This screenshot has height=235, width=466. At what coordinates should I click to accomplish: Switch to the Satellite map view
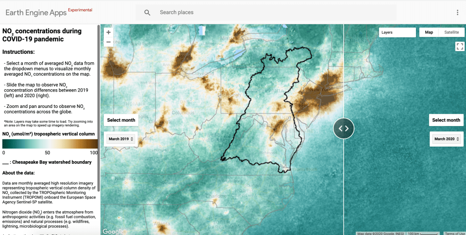point(451,32)
